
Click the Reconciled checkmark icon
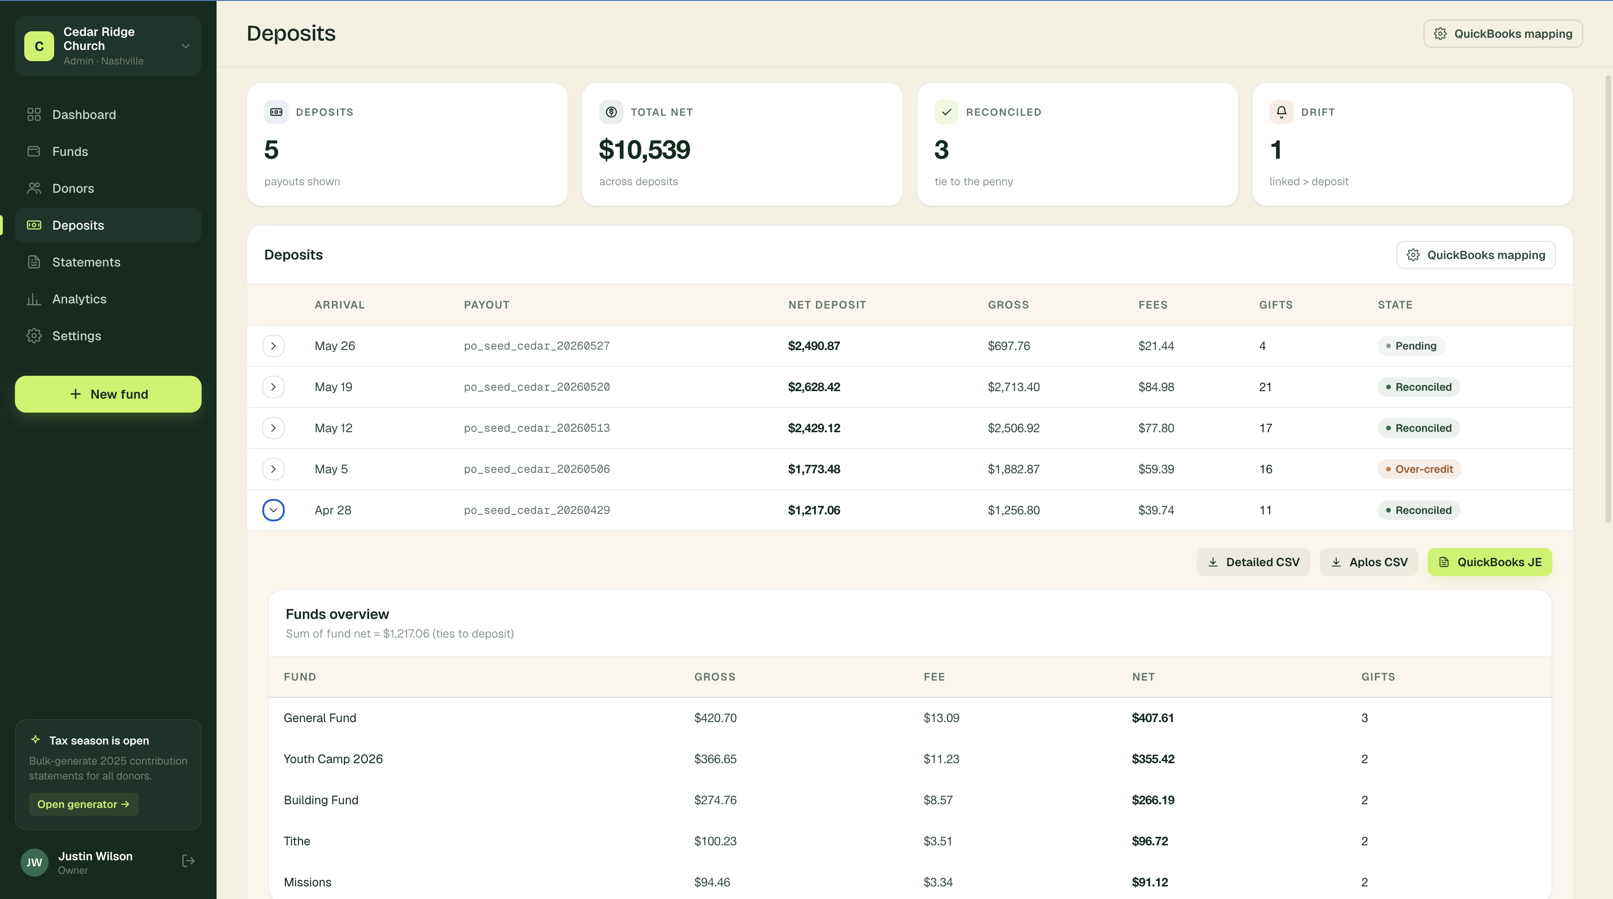pyautogui.click(x=947, y=112)
